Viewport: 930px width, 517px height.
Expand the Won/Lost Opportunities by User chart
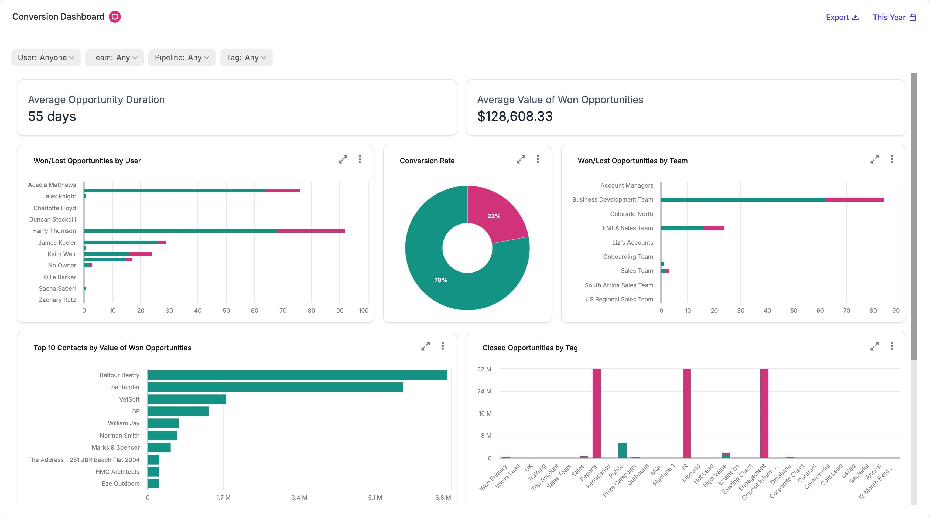[343, 159]
